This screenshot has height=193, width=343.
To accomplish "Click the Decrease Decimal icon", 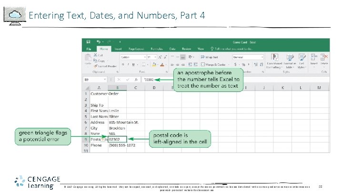I will (262, 64).
